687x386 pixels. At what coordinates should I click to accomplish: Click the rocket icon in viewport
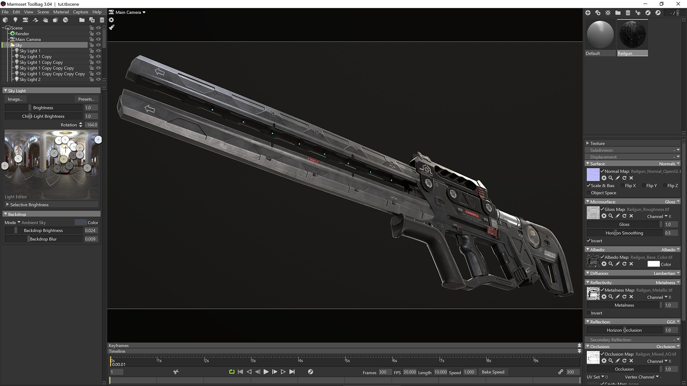click(111, 27)
